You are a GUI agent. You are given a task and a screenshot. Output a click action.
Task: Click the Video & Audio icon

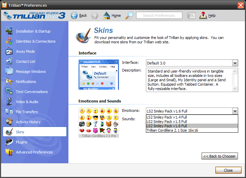click(9, 101)
